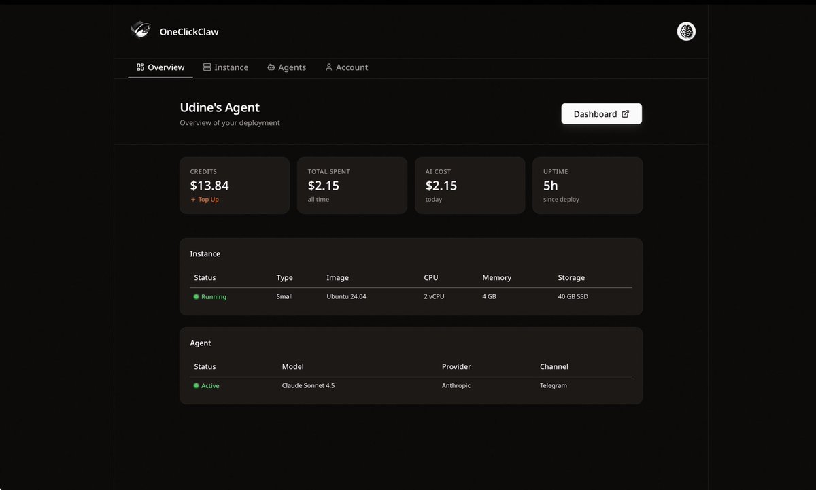The image size is (816, 490).
Task: Click the Ubuntu 24.04 image cell
Action: pos(347,297)
